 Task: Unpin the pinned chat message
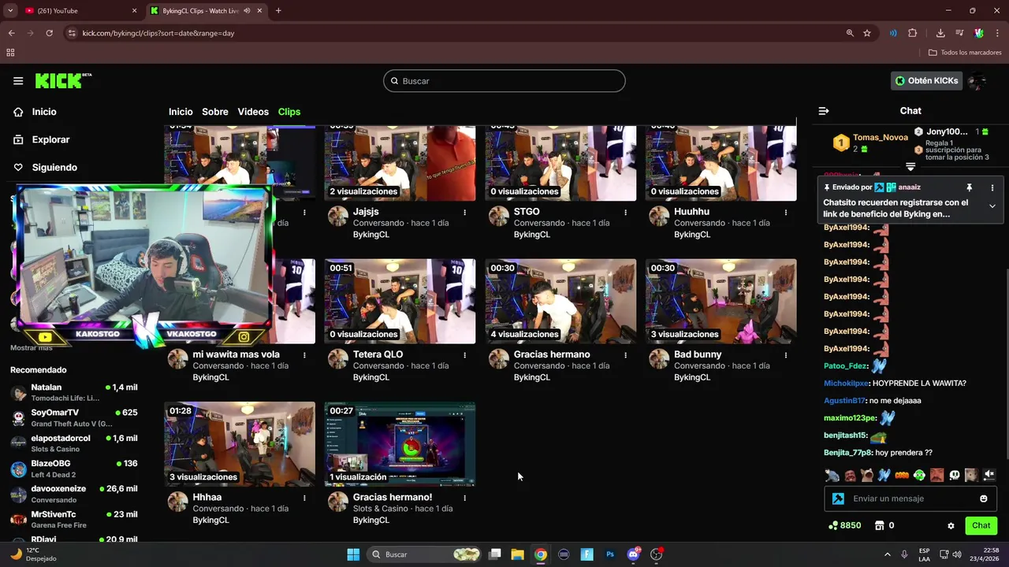pyautogui.click(x=970, y=187)
